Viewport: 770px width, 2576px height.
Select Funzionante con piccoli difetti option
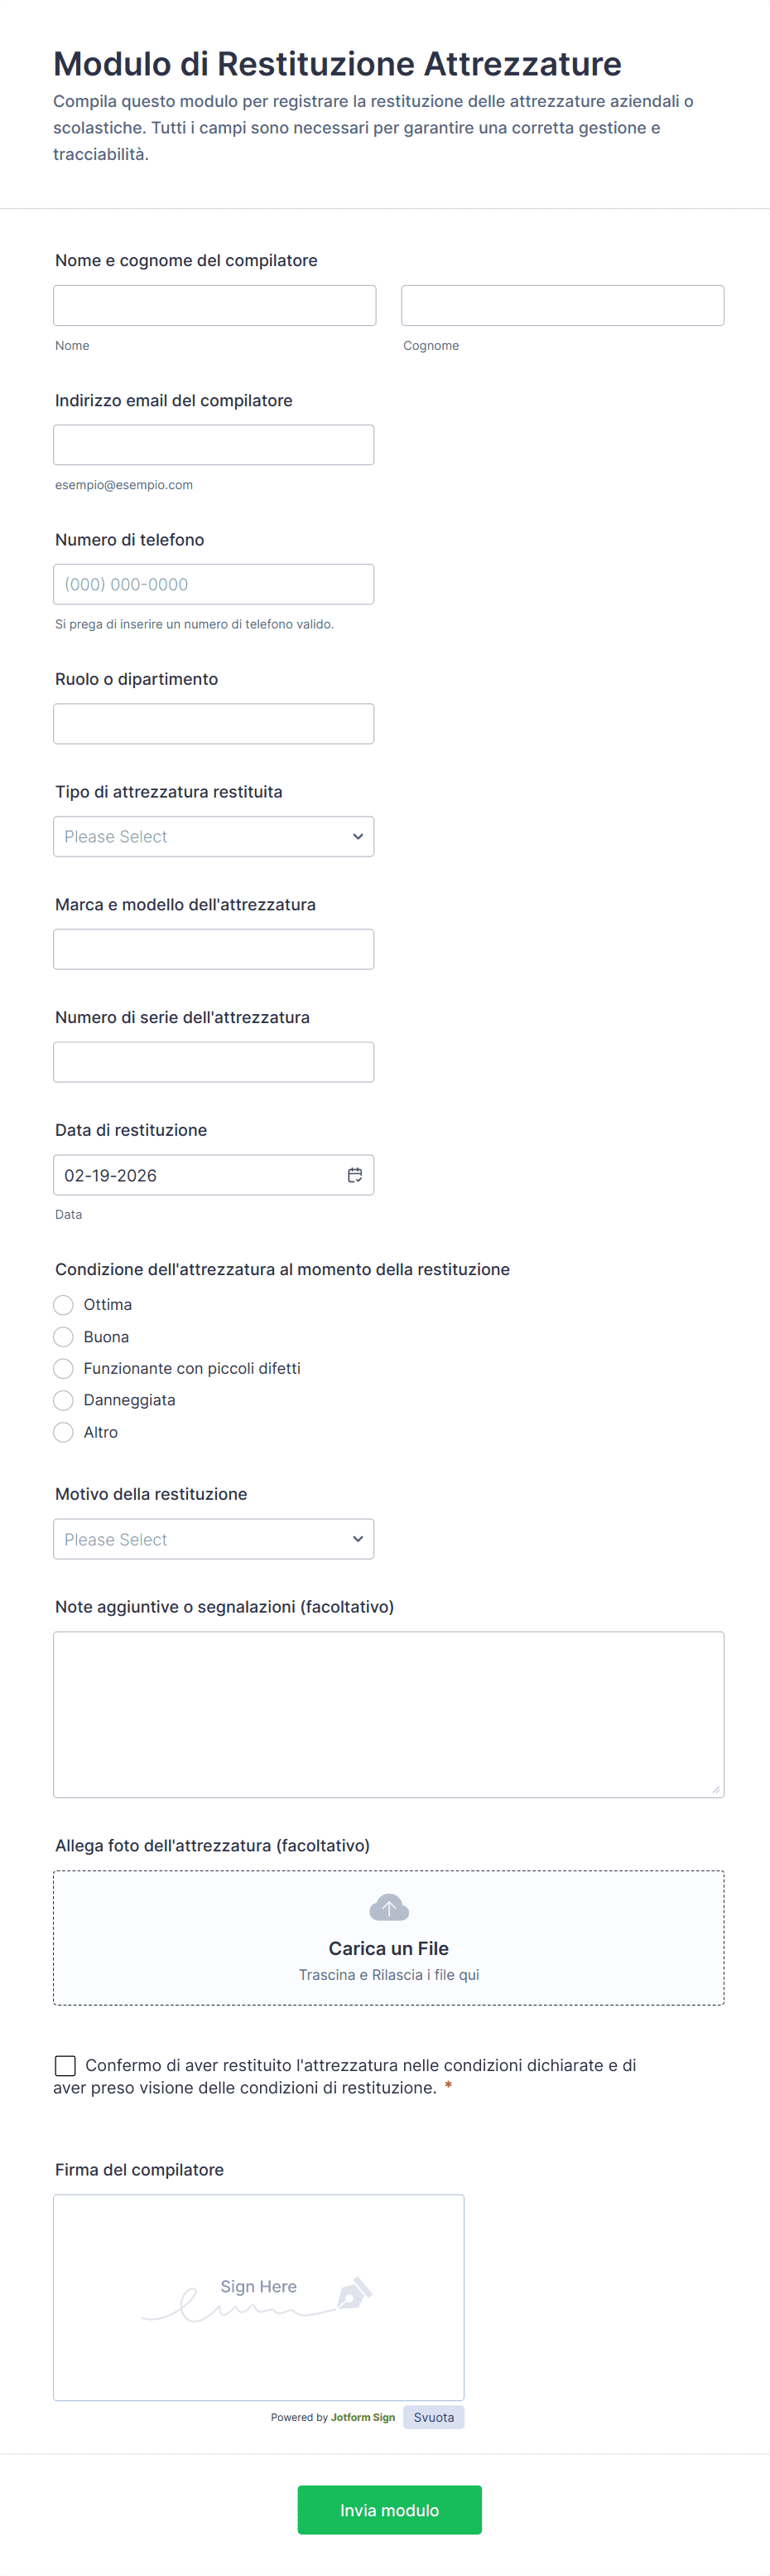64,1369
